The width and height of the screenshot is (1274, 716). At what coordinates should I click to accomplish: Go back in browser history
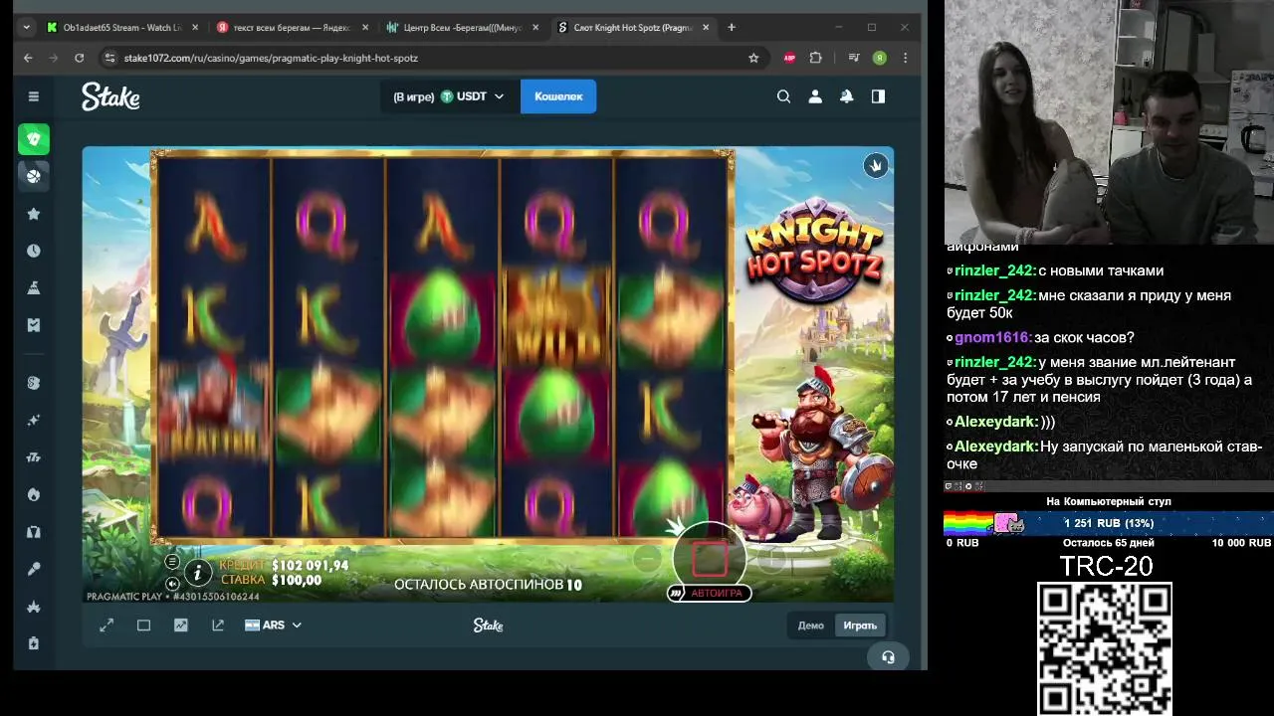pyautogui.click(x=28, y=58)
